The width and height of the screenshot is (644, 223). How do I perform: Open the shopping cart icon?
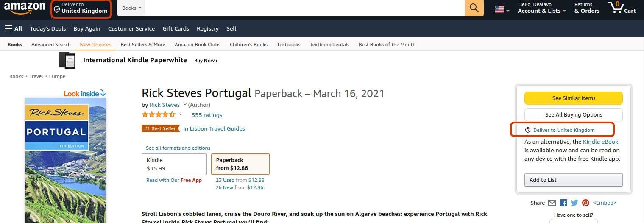coord(622,8)
